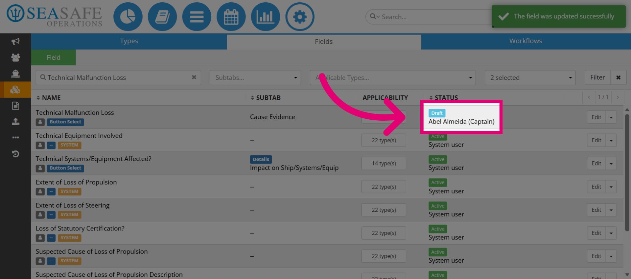Edit the Technical Equipment Involved field
The image size is (631, 279).
(x=596, y=140)
